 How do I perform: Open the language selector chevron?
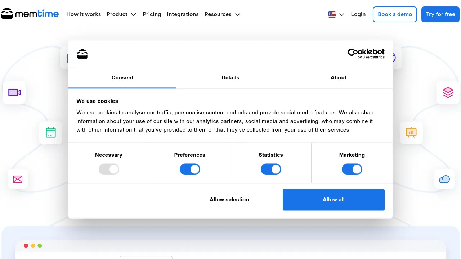tap(342, 14)
